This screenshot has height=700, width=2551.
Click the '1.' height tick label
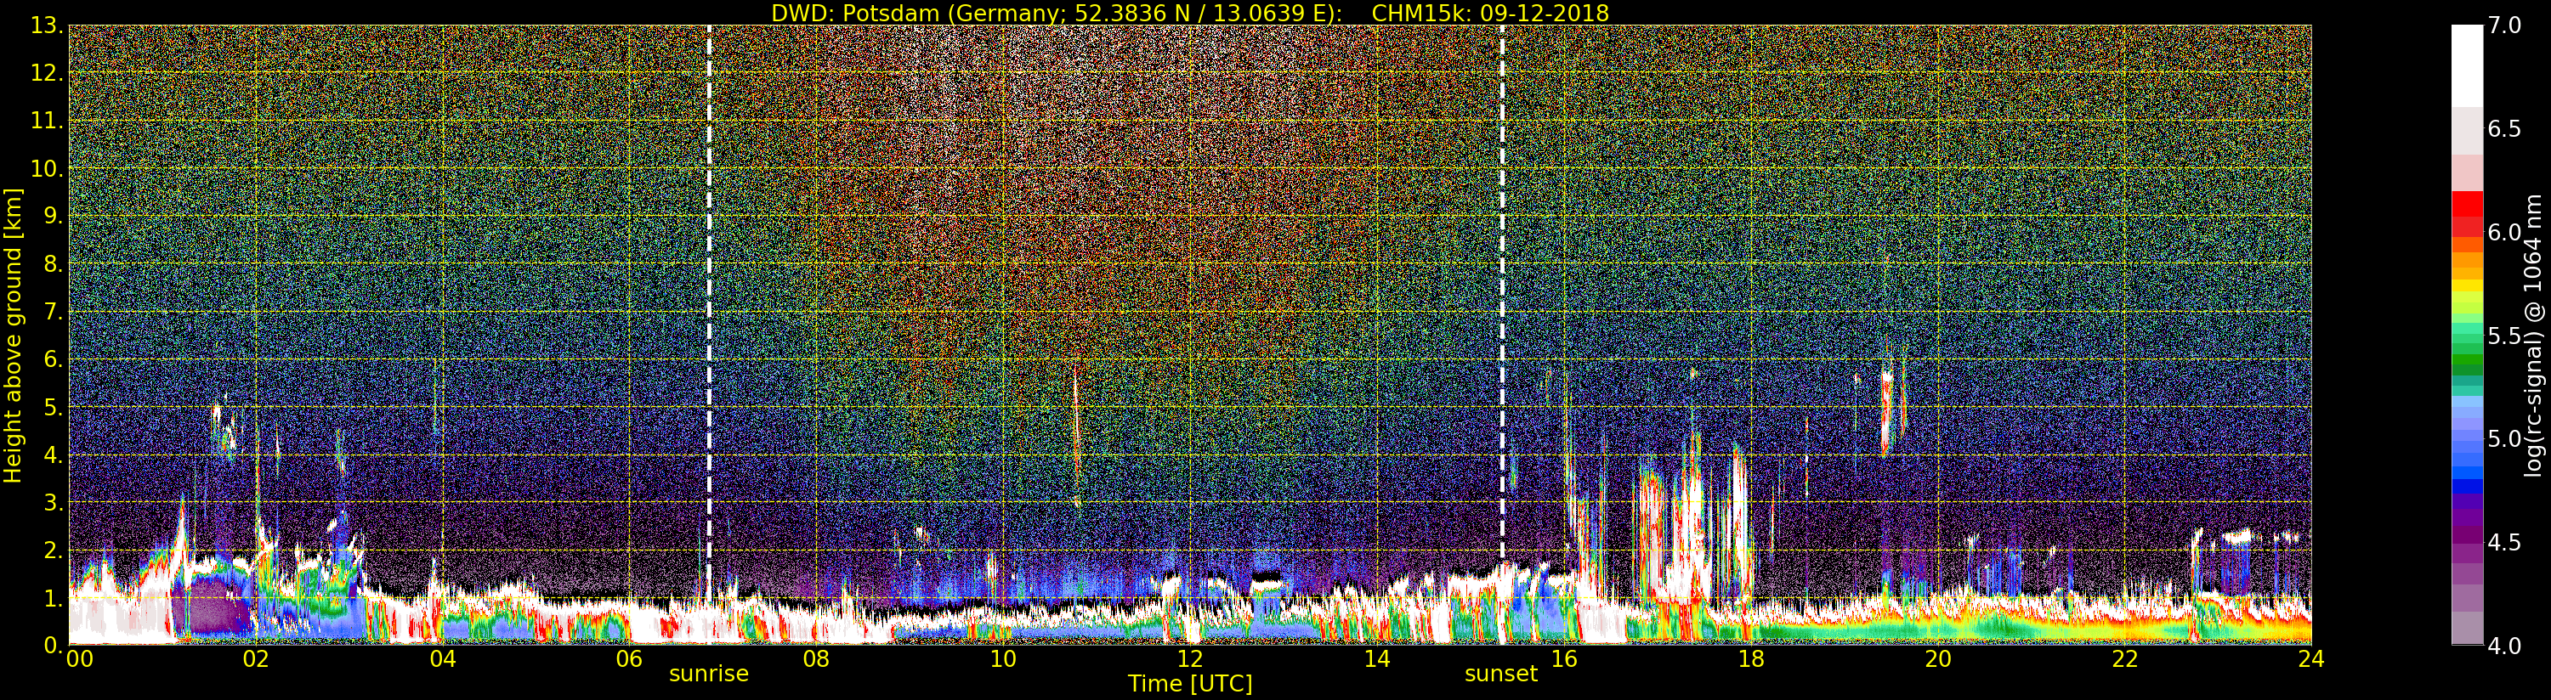[x=53, y=598]
